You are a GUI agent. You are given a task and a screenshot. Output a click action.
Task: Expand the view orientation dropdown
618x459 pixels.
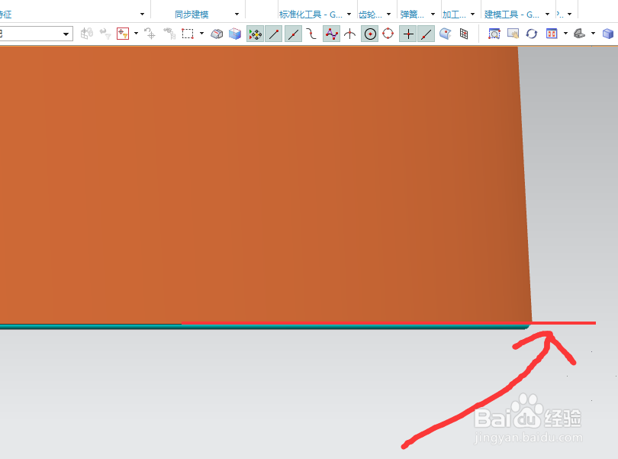593,34
